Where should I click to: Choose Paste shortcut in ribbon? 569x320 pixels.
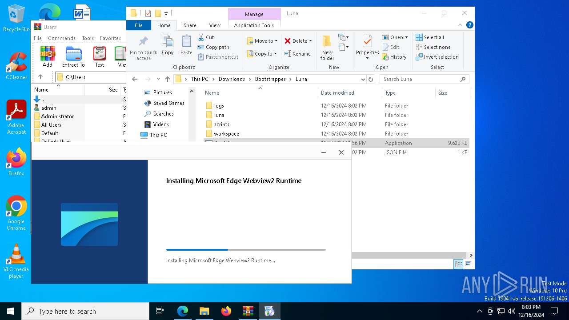pos(218,57)
